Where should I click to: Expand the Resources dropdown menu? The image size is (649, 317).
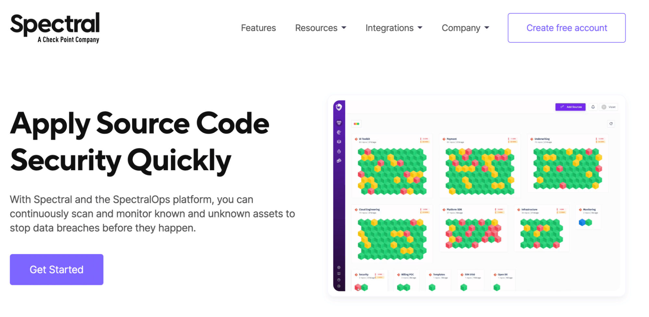point(321,28)
